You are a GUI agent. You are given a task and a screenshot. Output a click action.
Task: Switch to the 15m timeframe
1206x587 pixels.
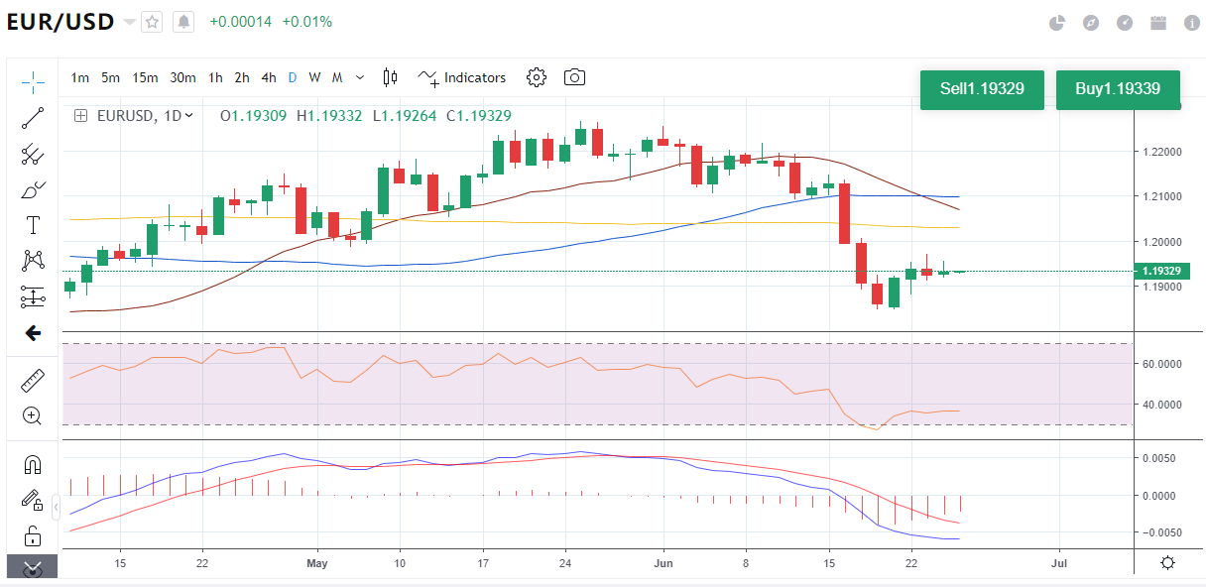(x=145, y=77)
